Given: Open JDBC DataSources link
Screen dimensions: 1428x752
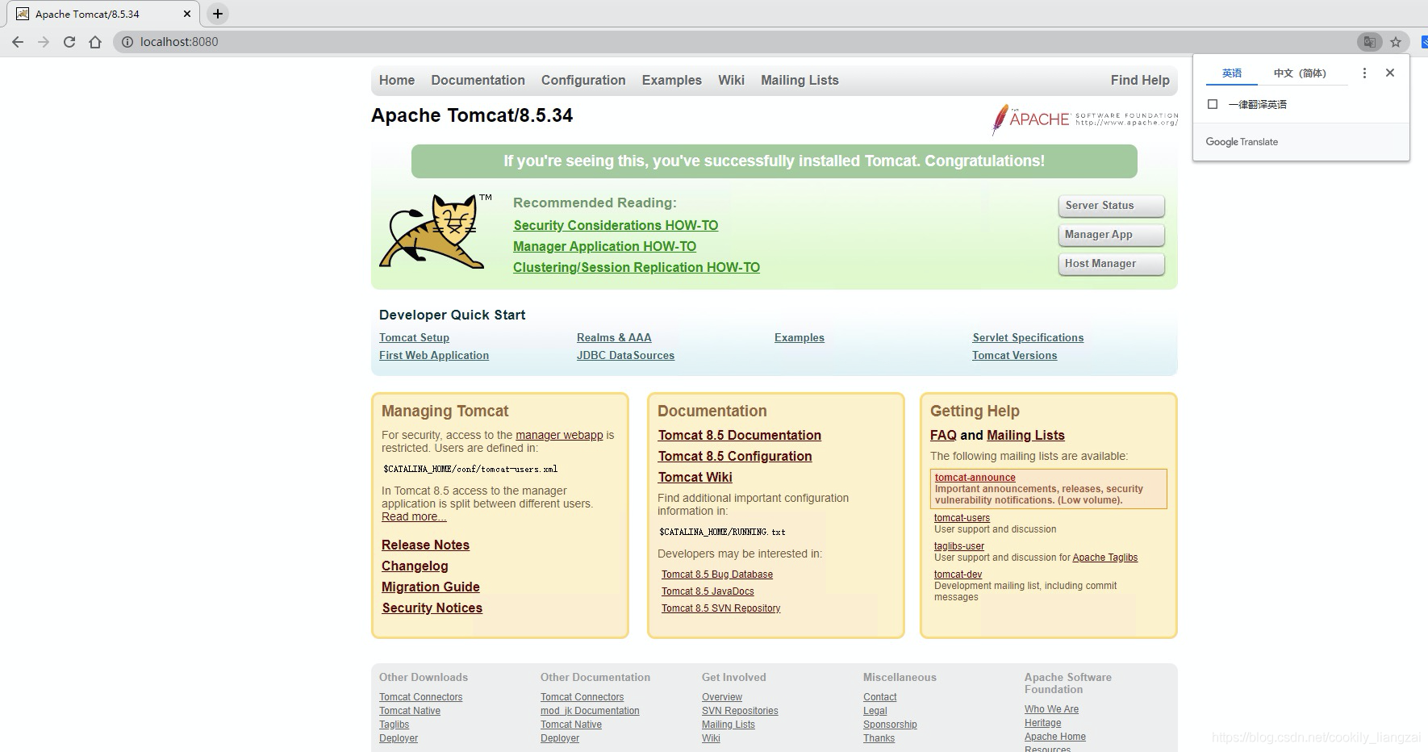Looking at the screenshot, I should tap(625, 356).
